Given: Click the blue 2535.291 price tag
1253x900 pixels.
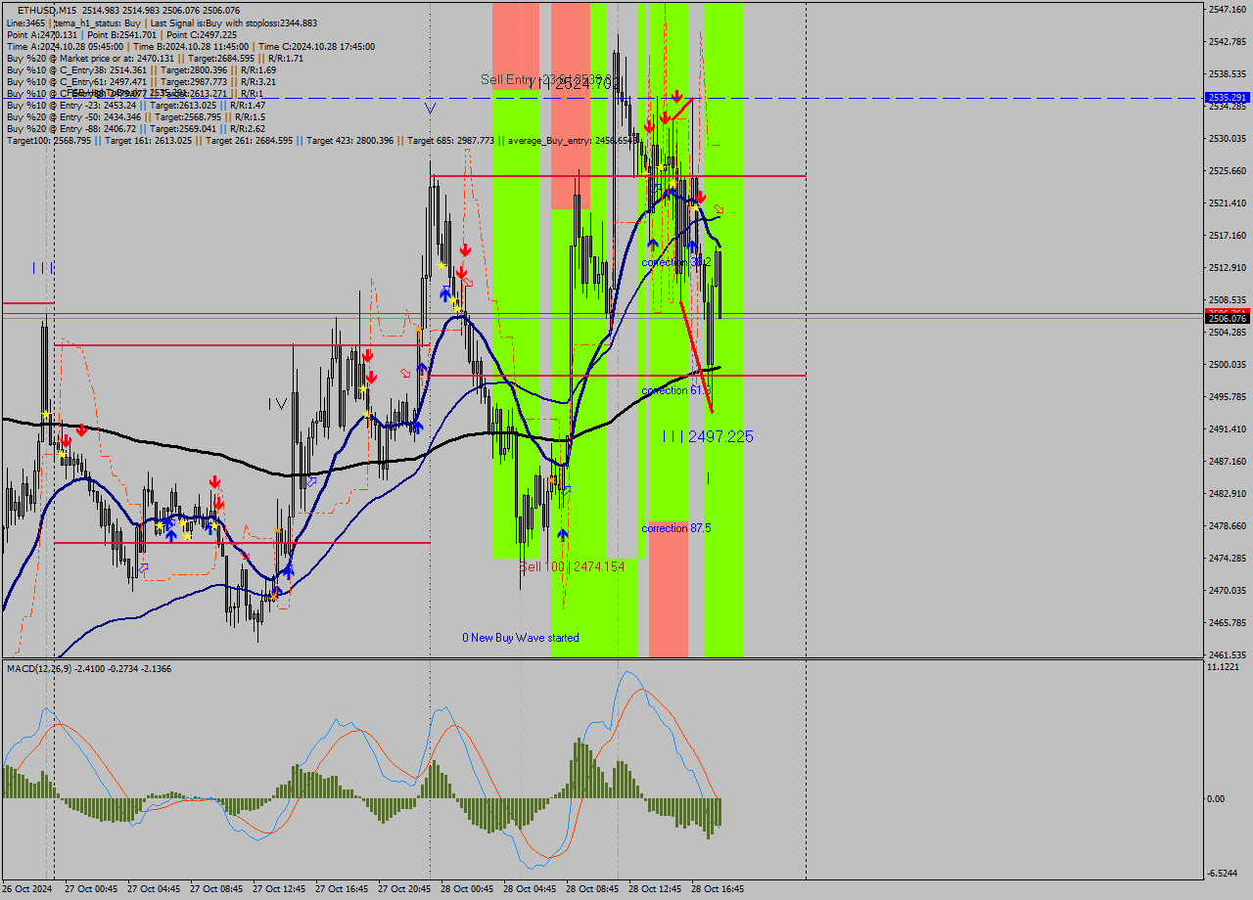Looking at the screenshot, I should [1228, 98].
